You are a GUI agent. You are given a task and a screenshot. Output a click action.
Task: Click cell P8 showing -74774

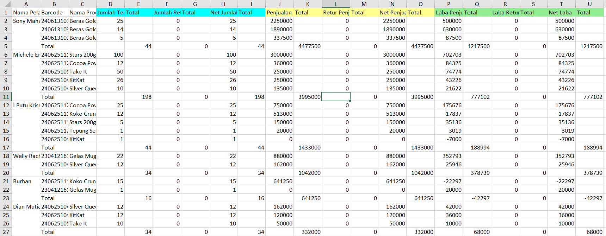(x=449, y=71)
